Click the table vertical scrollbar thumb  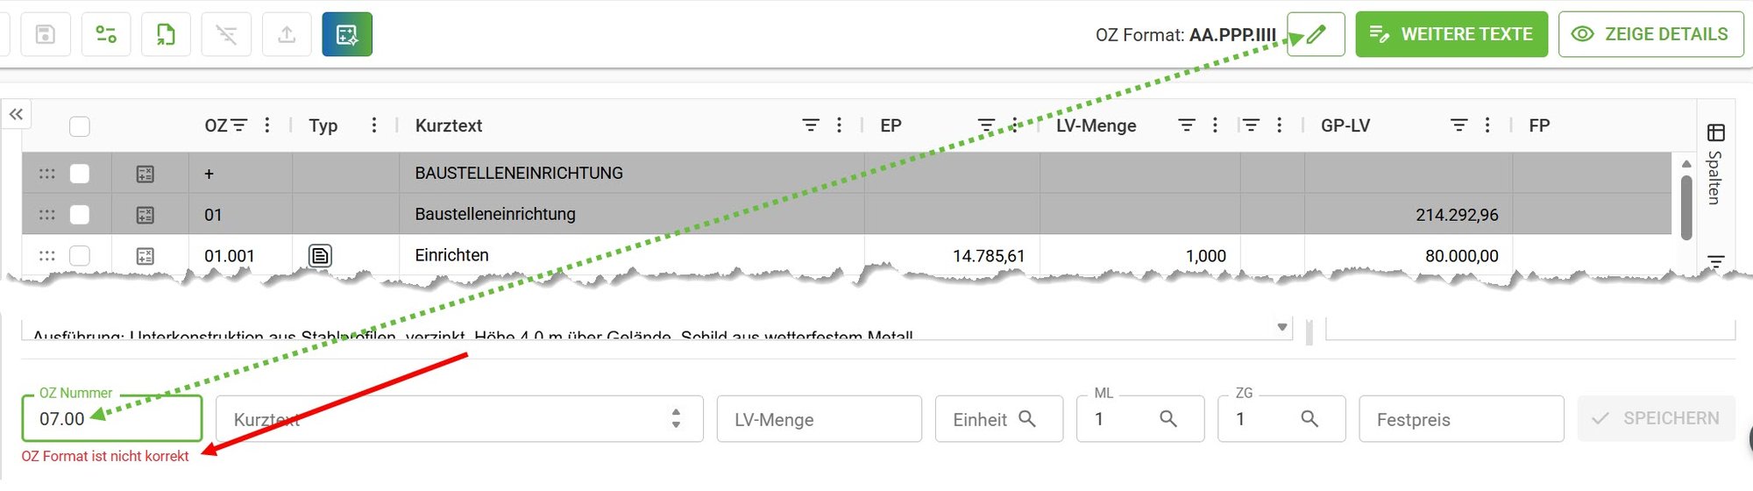1686,208
